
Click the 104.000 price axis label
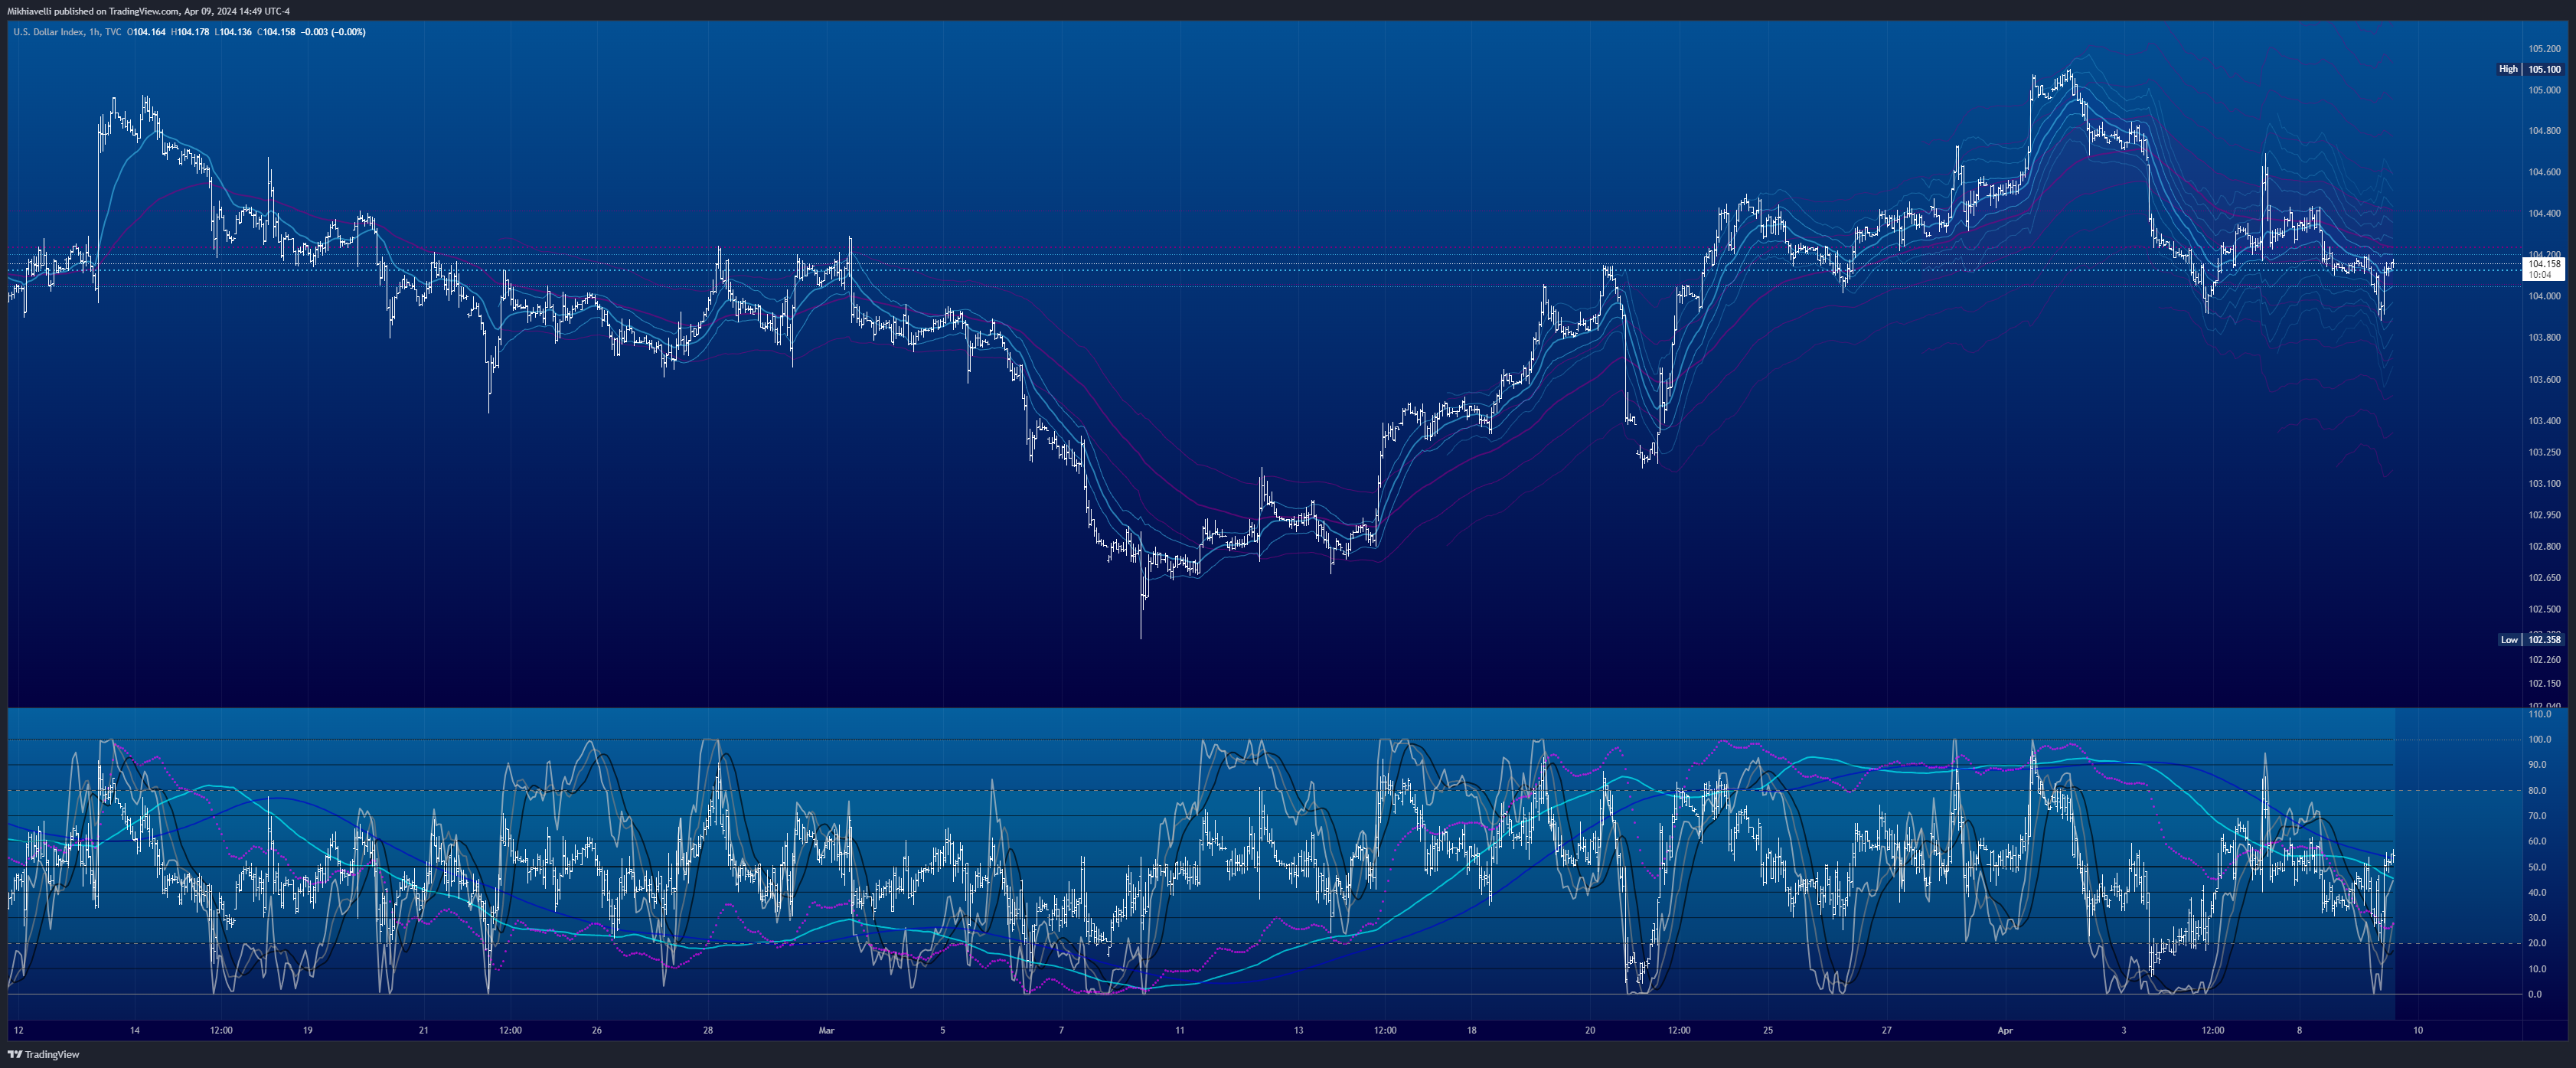coord(2544,296)
